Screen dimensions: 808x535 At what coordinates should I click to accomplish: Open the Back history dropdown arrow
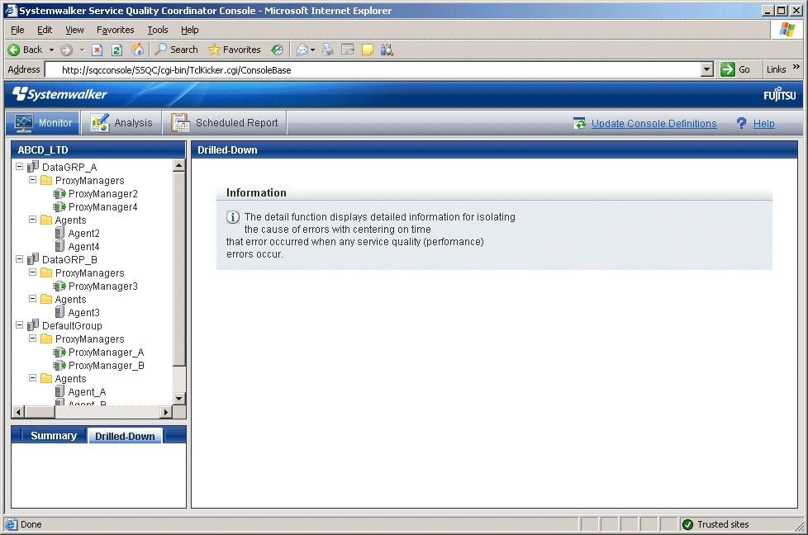51,50
